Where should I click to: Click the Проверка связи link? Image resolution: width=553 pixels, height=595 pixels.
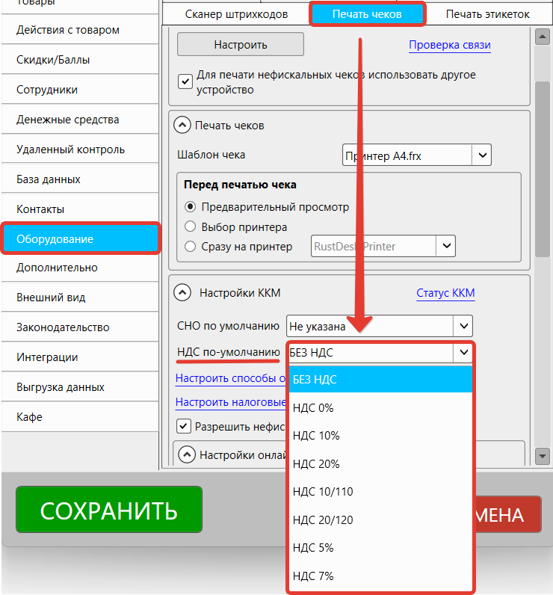(449, 45)
